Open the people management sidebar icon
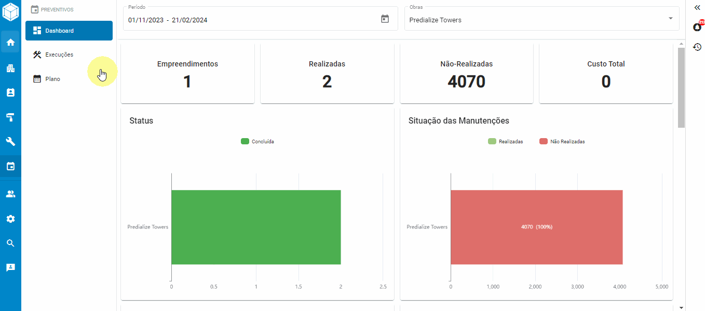 [x=10, y=193]
